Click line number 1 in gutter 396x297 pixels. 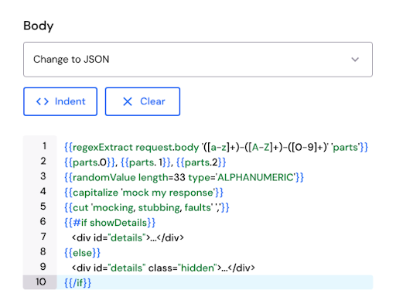pyautogui.click(x=44, y=146)
